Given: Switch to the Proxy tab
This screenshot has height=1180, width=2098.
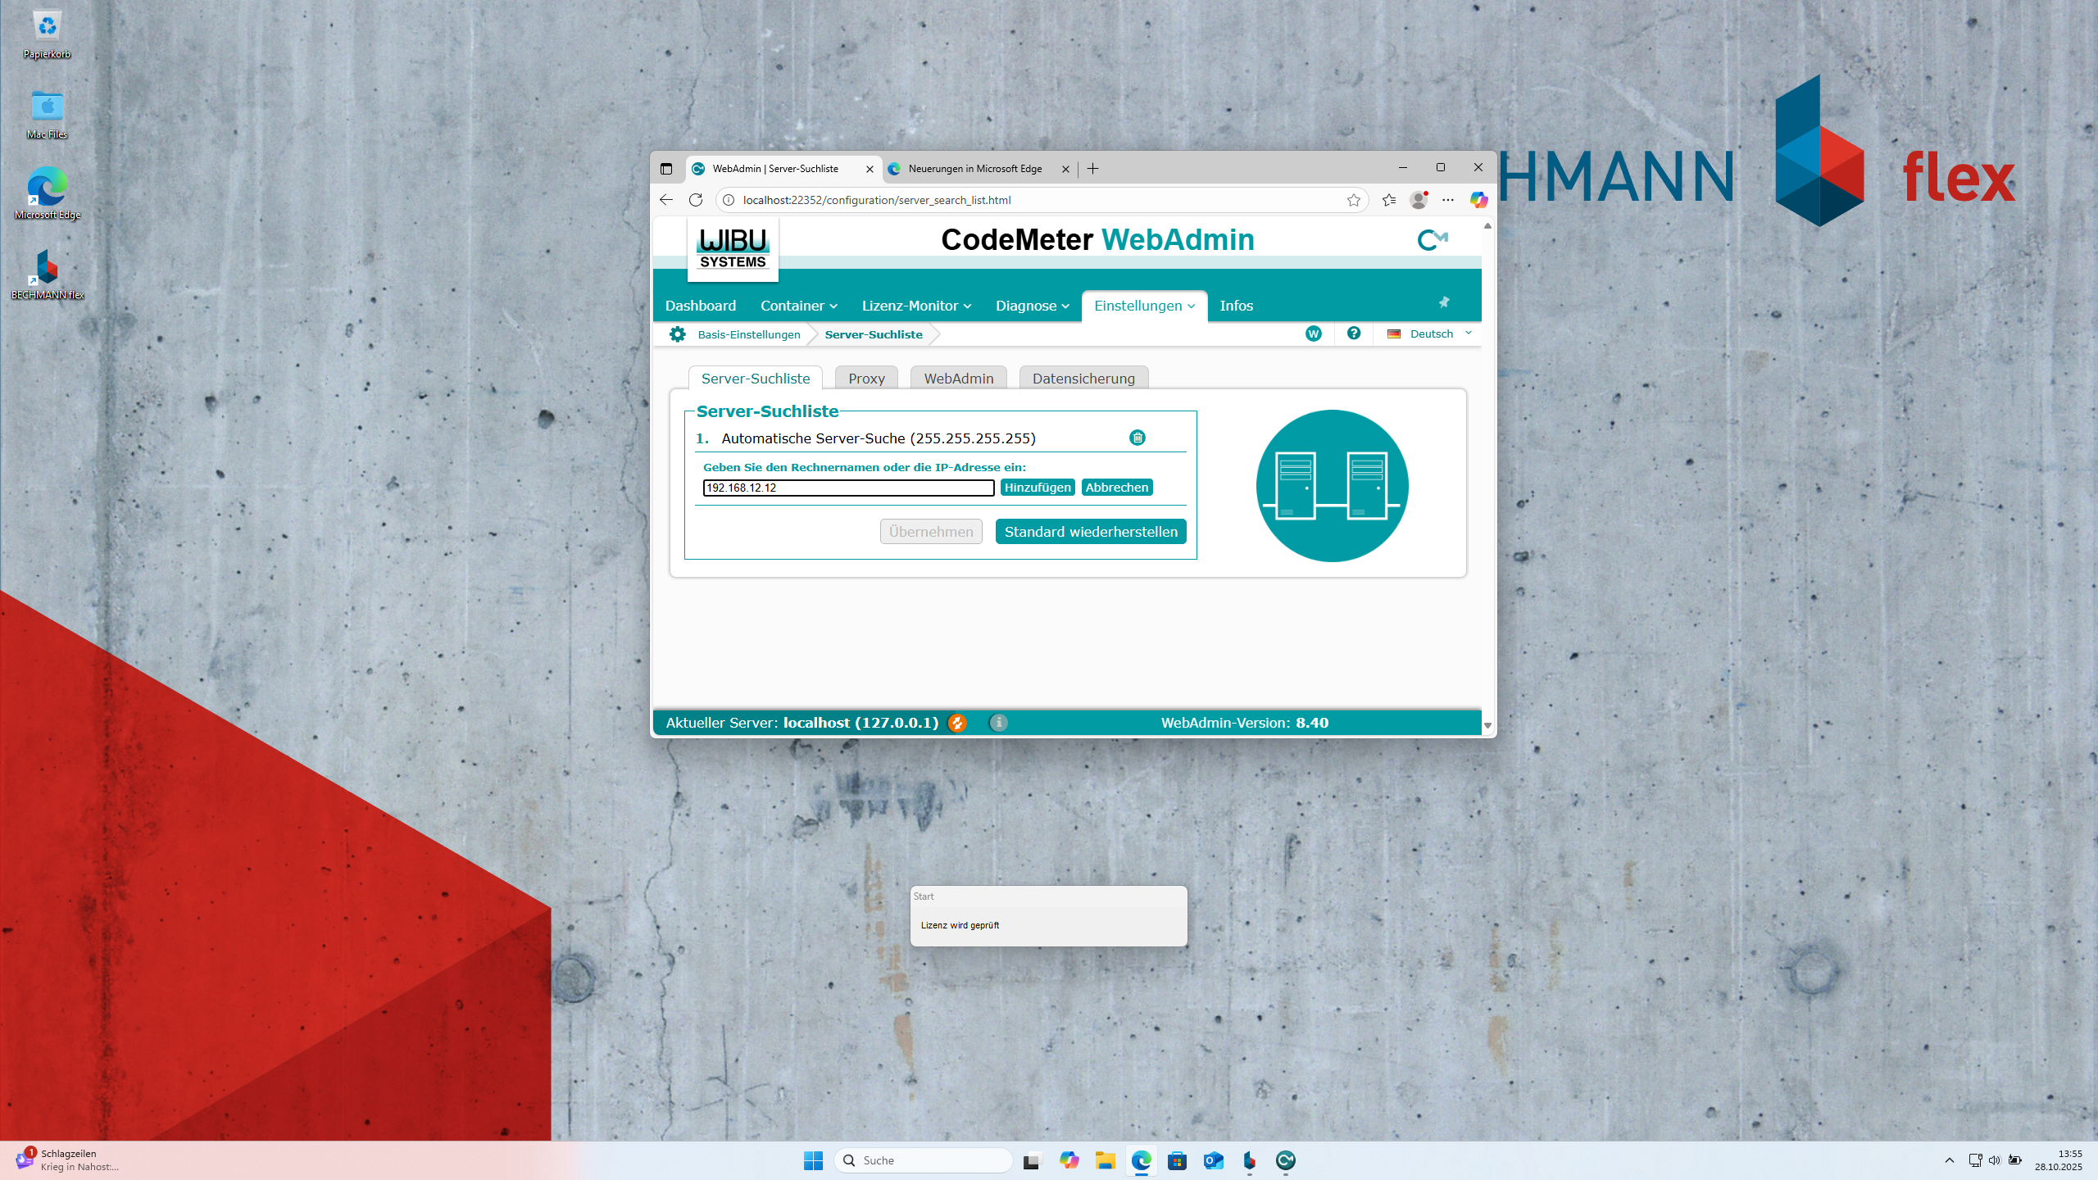Looking at the screenshot, I should [x=866, y=379].
